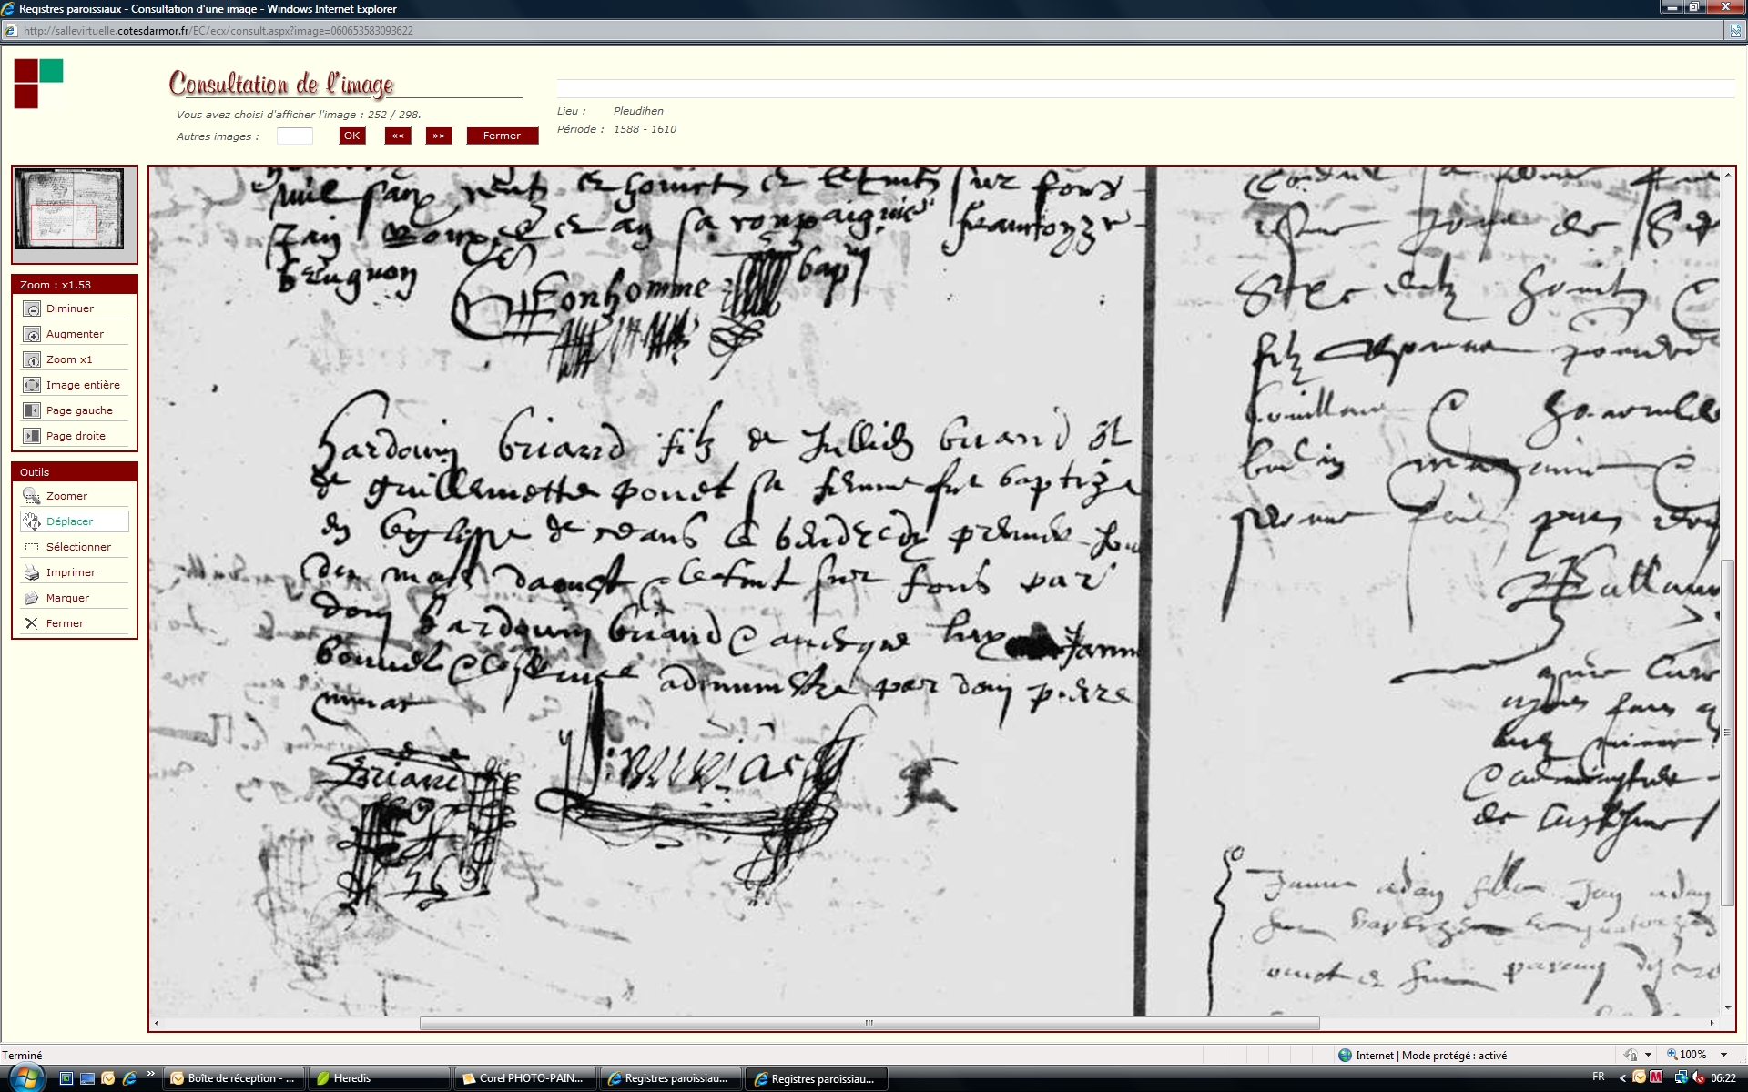The height and width of the screenshot is (1092, 1748).
Task: Reset view with the Zoom x1 icon
Action: [32, 360]
